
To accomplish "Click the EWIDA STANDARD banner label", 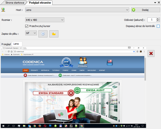I will (x=51, y=93).
